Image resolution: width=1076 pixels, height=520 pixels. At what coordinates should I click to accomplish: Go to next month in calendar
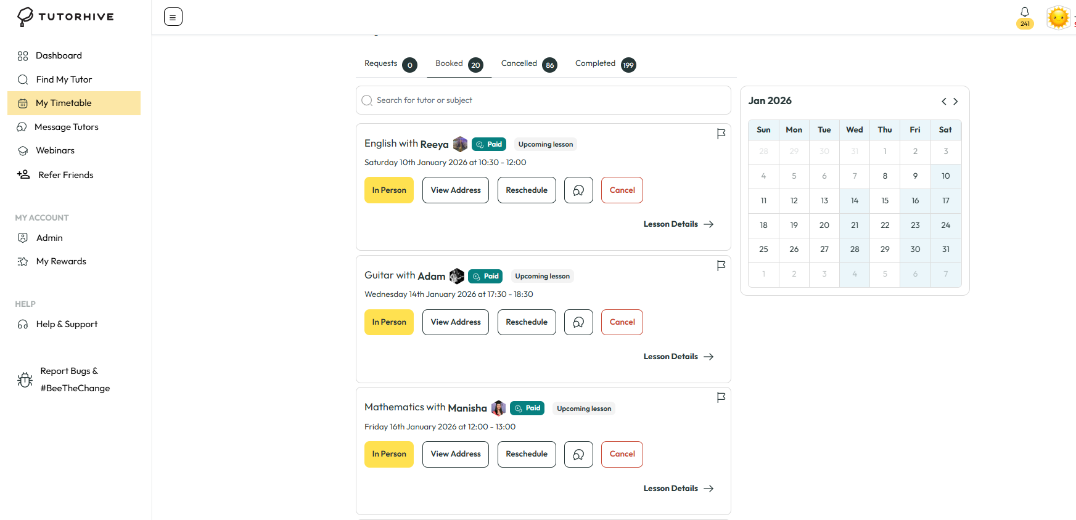(956, 102)
